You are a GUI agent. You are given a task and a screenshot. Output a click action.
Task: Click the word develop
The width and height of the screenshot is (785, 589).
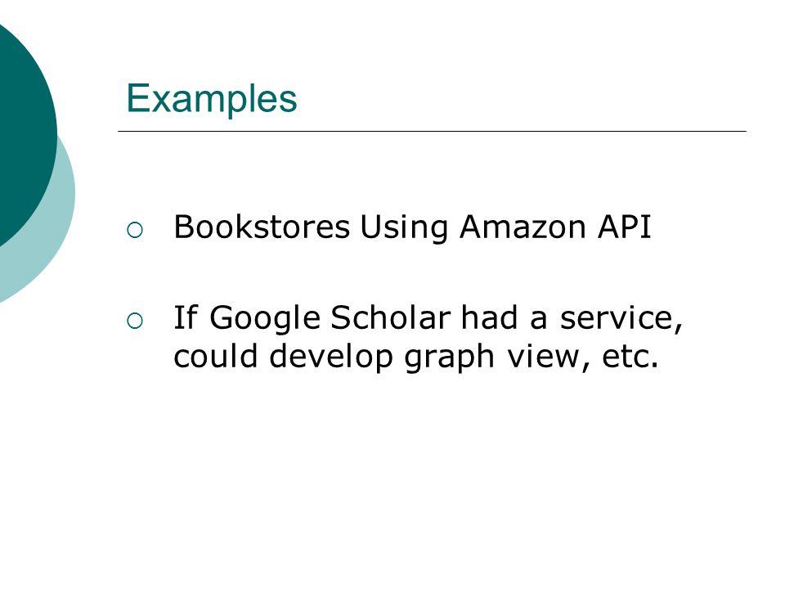[x=331, y=358]
